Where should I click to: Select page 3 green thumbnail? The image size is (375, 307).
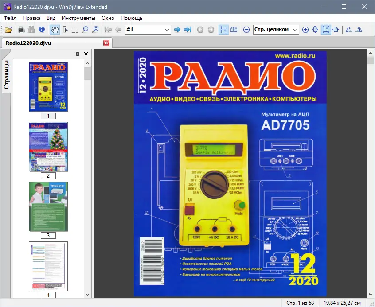pyautogui.click(x=48, y=206)
